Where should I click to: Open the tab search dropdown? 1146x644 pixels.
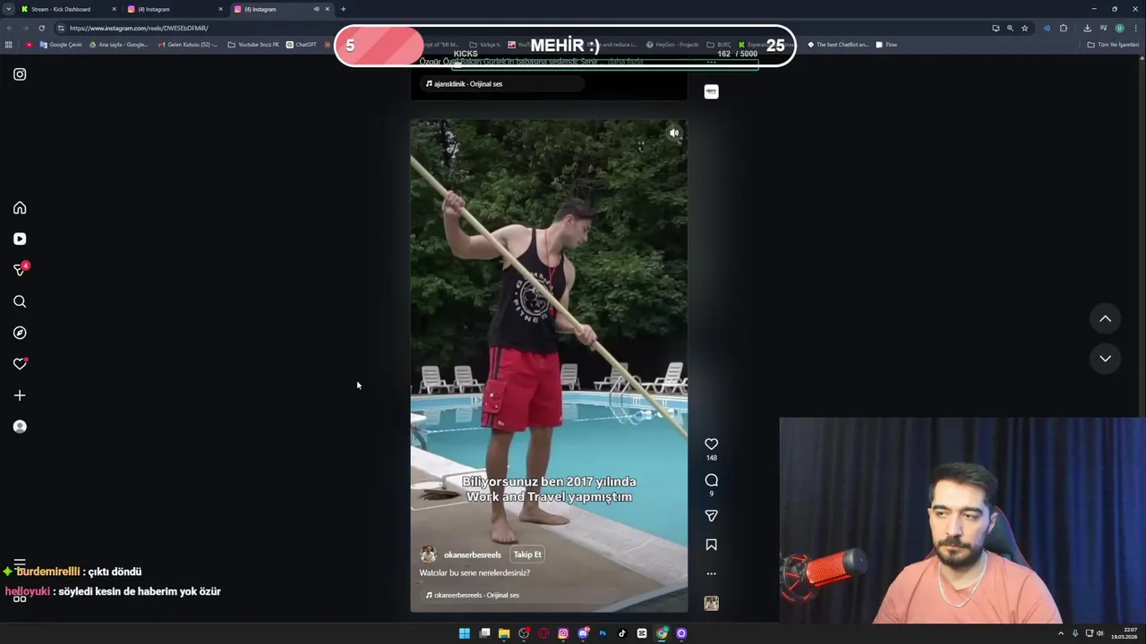pos(8,9)
